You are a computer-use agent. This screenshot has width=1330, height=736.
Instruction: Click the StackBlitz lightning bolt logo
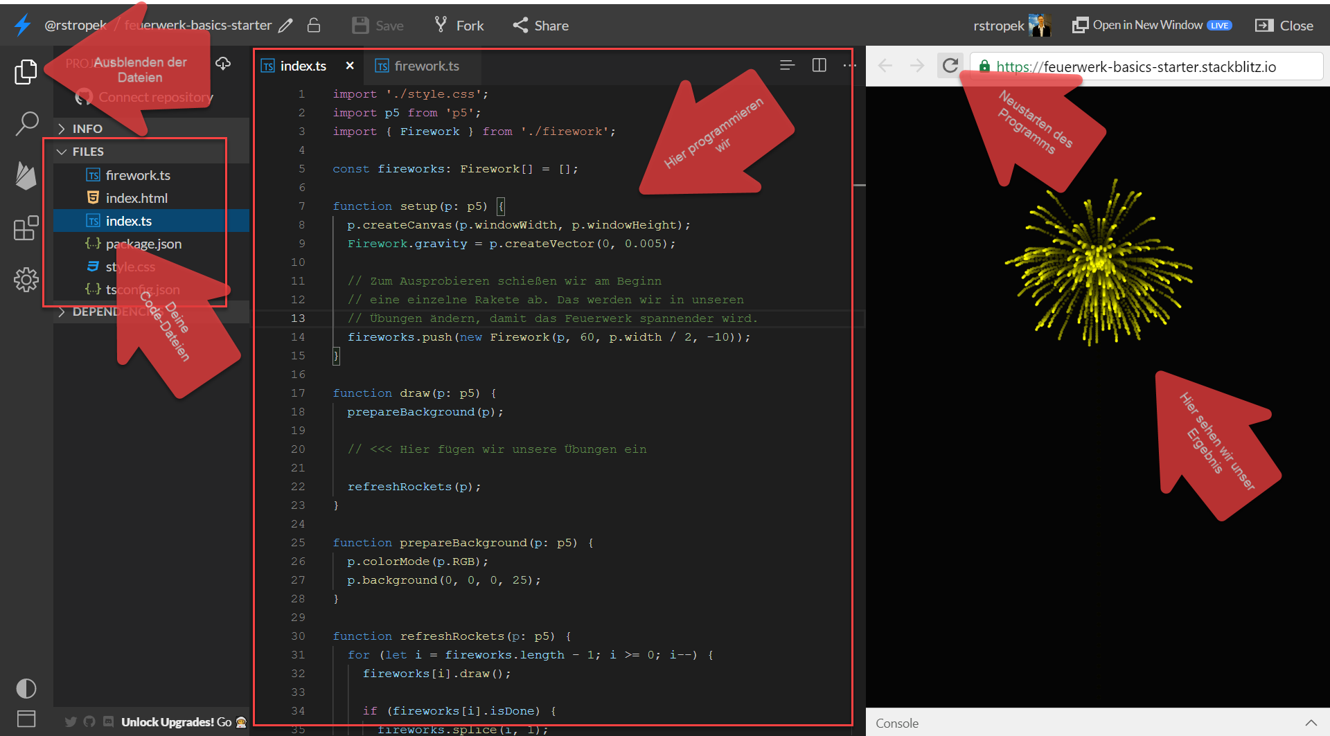(x=23, y=25)
